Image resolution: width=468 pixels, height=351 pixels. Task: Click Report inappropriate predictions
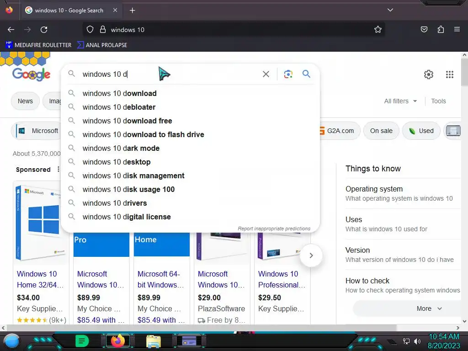click(274, 229)
